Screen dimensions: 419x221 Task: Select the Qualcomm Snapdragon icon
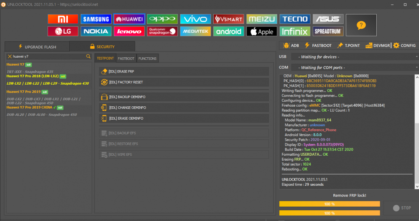tap(162, 32)
